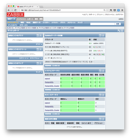Screen dimensions: 131x139
Task: Collapse the お気に入りのスクリーン widget
Action: (x=41, y=49)
